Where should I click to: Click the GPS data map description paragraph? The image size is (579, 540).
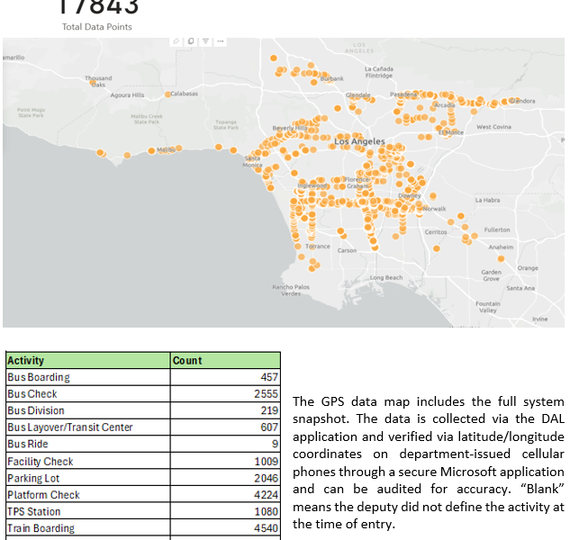coord(429,462)
